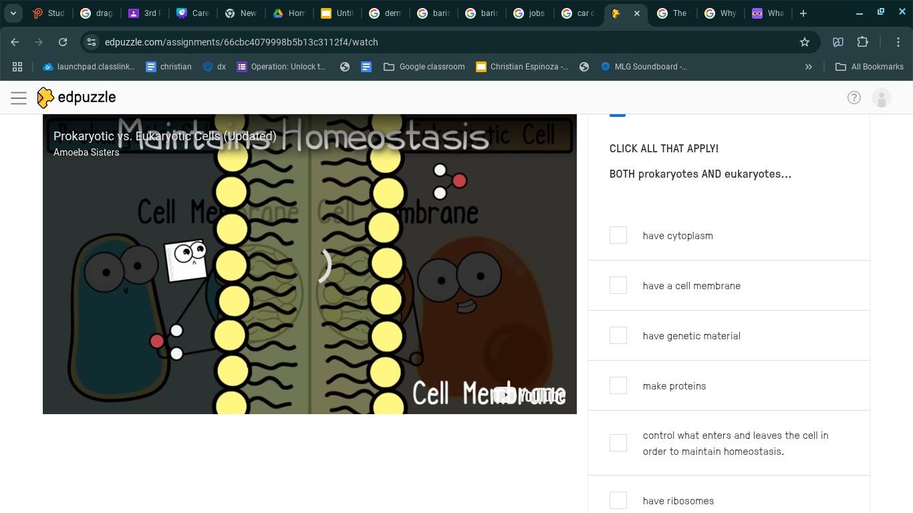Viewport: 913px width, 513px height.
Task: Open 'Operation: Unlock t...' bookmark
Action: coord(281,67)
